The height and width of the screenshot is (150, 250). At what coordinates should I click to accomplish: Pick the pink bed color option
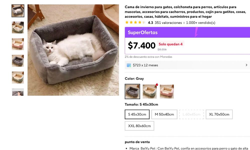pos(167,91)
